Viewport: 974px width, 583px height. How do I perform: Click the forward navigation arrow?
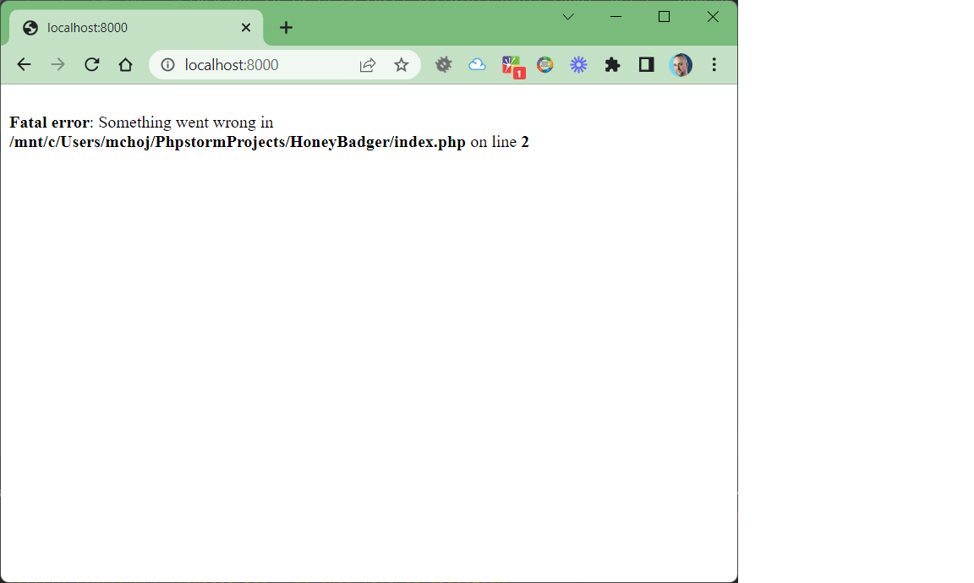click(57, 64)
